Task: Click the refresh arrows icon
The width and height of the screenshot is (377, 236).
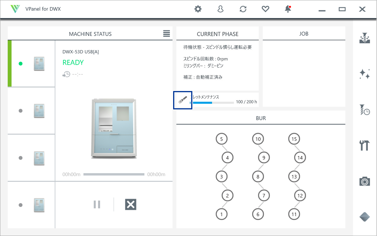Action: click(243, 9)
